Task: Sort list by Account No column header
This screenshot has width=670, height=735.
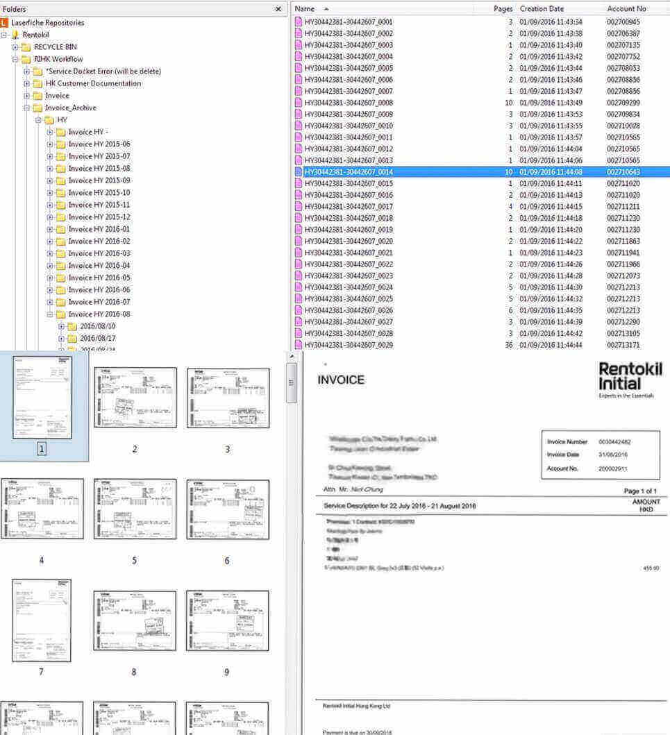Action: 626,8
